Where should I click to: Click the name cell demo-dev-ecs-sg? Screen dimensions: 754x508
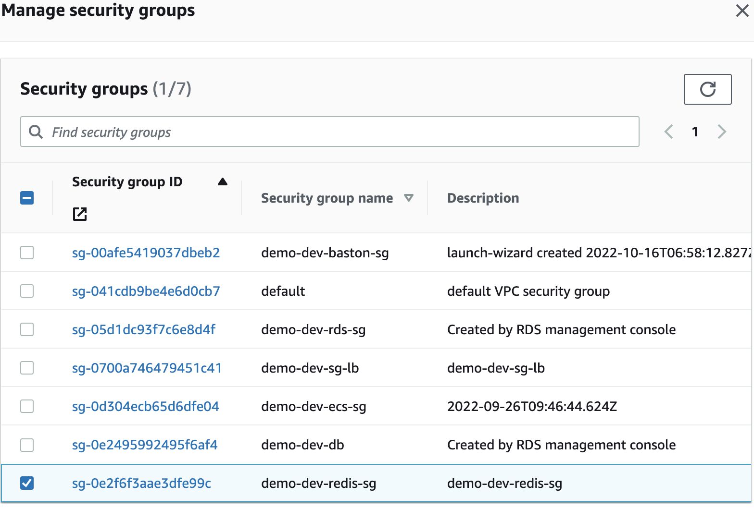pyautogui.click(x=314, y=406)
